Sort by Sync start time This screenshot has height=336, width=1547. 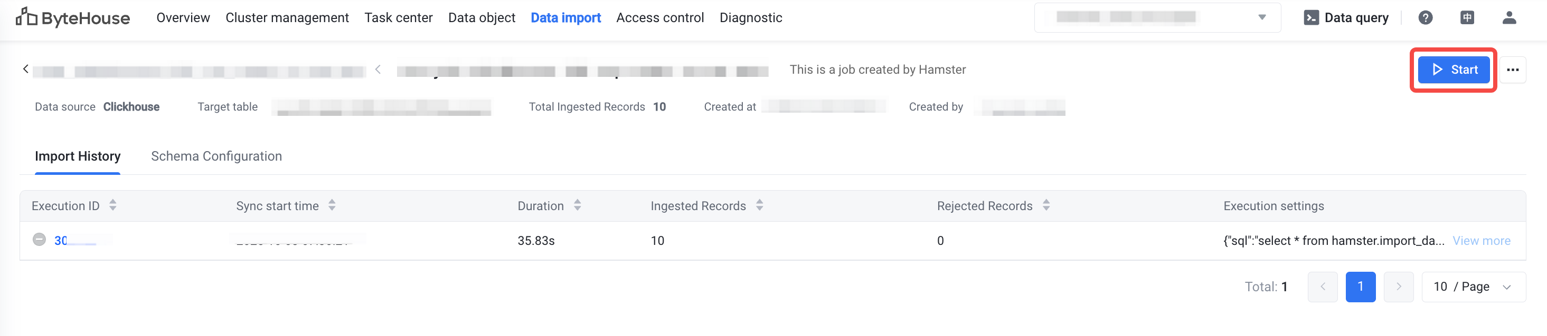coord(332,205)
